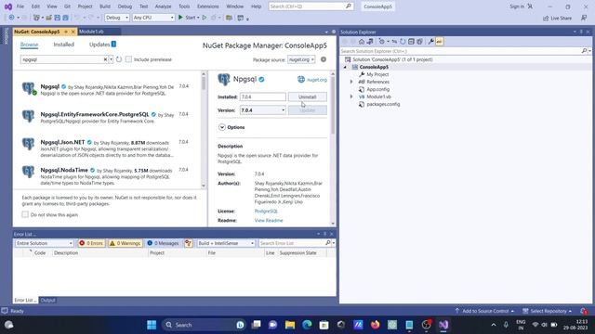Click Collapse All icon in Solution Explorer

click(411, 42)
